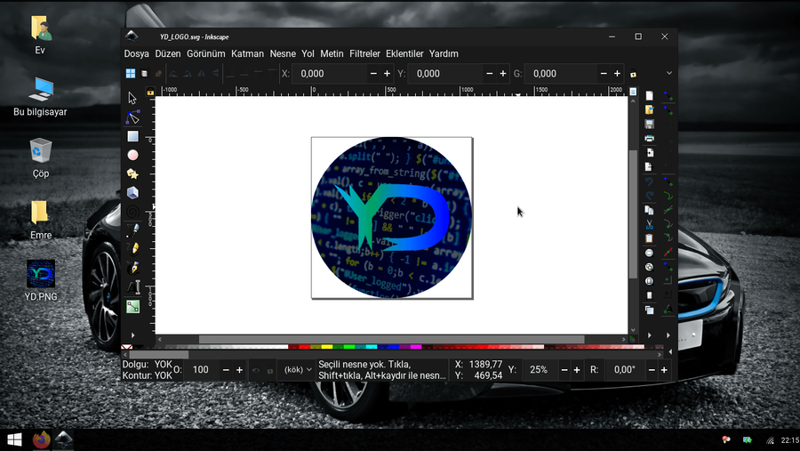Click the X coordinate input field
Image resolution: width=800 pixels, height=451 pixels.
[330, 74]
